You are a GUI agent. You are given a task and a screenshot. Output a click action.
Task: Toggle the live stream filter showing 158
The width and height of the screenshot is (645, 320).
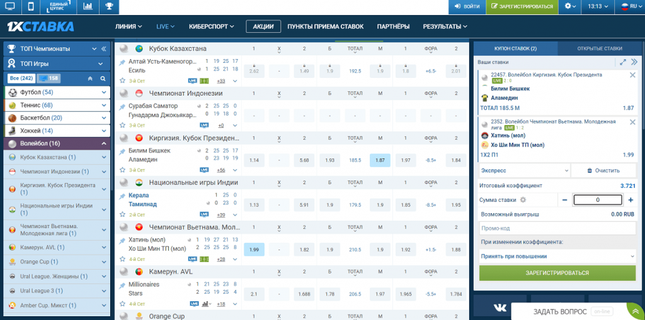click(49, 79)
